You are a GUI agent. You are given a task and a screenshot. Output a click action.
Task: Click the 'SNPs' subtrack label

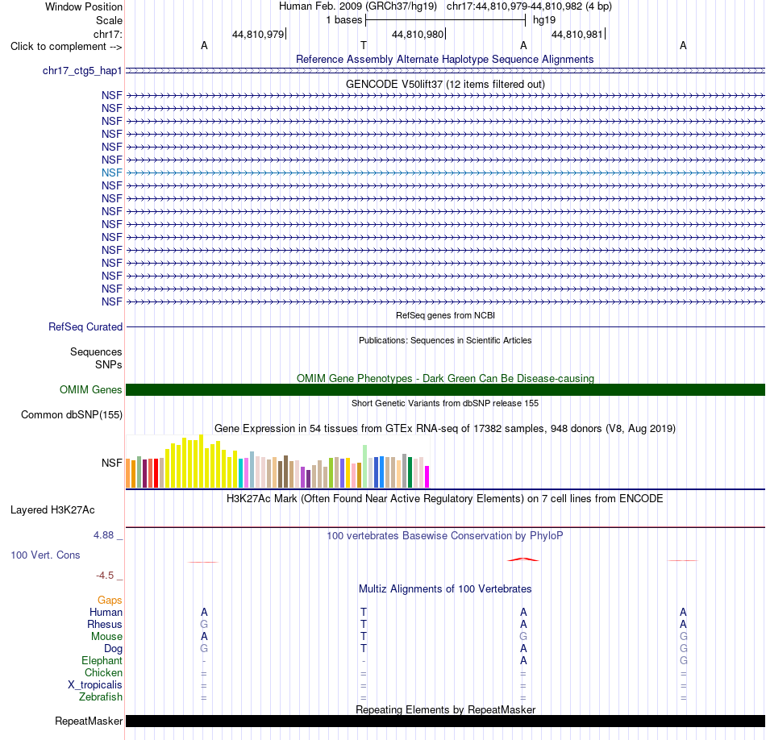click(x=109, y=365)
